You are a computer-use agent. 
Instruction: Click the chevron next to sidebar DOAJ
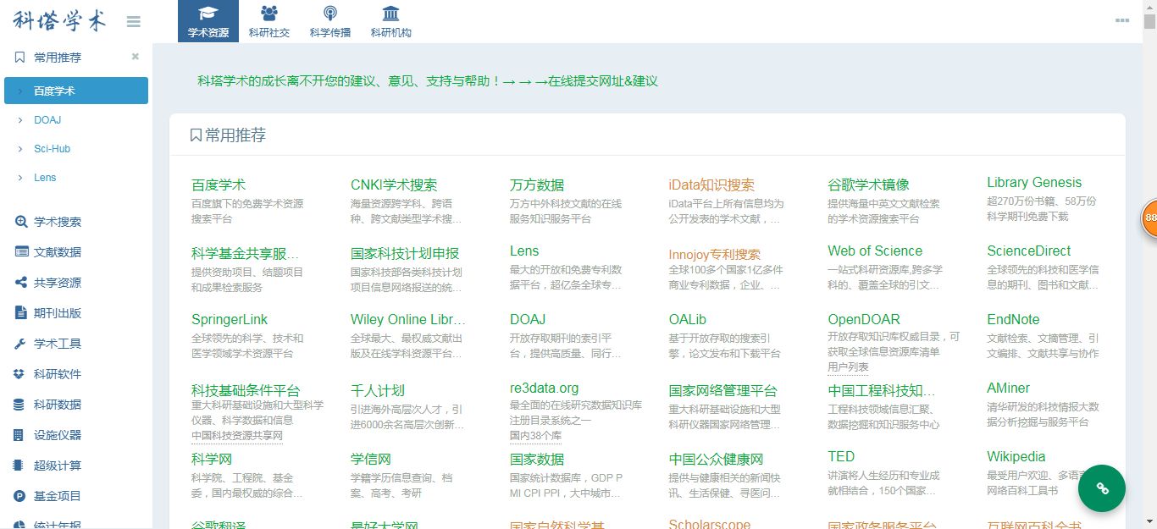pos(19,120)
